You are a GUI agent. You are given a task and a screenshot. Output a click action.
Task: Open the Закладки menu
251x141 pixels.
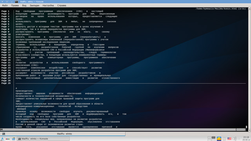[x=35, y=5]
